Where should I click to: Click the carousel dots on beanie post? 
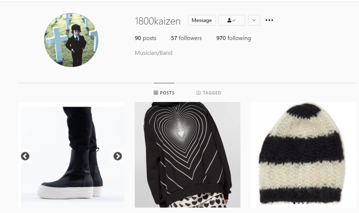[x=300, y=203]
